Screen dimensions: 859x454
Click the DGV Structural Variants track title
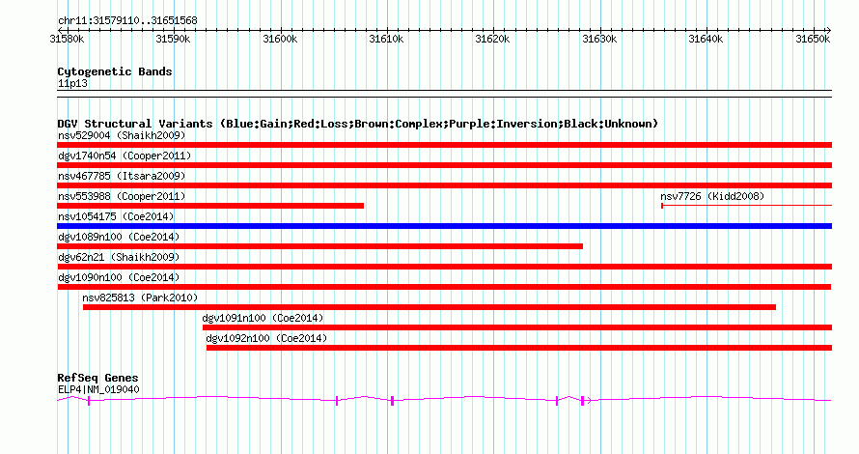358,124
